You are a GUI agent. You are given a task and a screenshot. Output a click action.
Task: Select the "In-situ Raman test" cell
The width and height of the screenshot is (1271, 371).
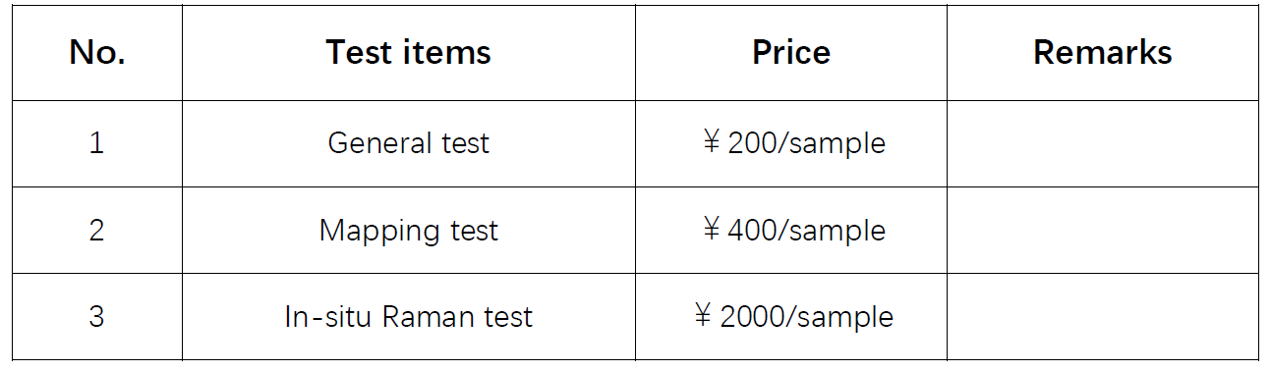409,316
